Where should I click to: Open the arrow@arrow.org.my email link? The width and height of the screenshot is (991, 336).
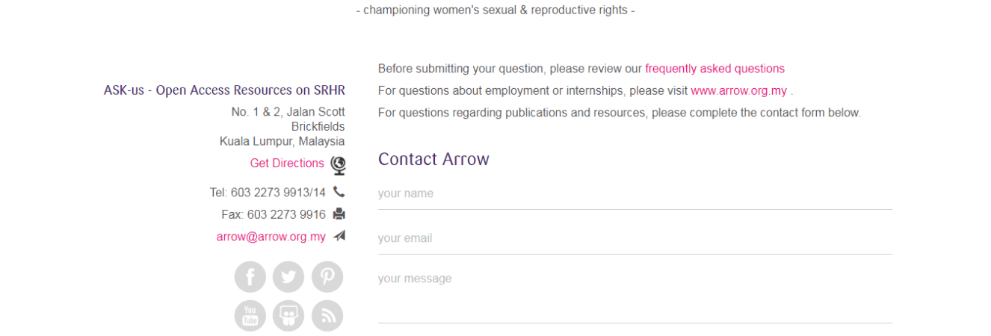pos(271,237)
